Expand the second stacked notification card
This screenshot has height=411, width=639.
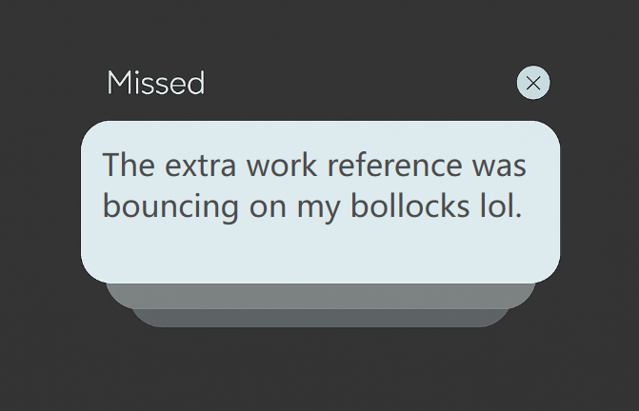click(x=320, y=296)
